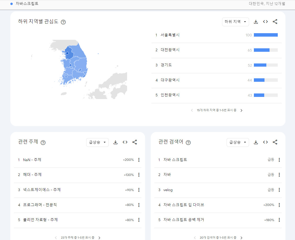Open more options for 자바 스크립트 딥 다이브
295x240 pixels.
(279, 205)
